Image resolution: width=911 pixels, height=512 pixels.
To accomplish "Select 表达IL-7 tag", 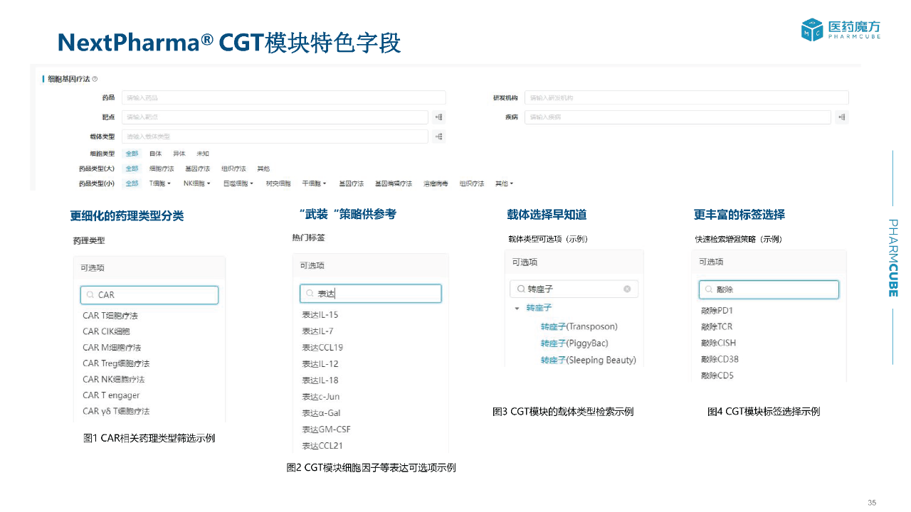I will [x=317, y=331].
